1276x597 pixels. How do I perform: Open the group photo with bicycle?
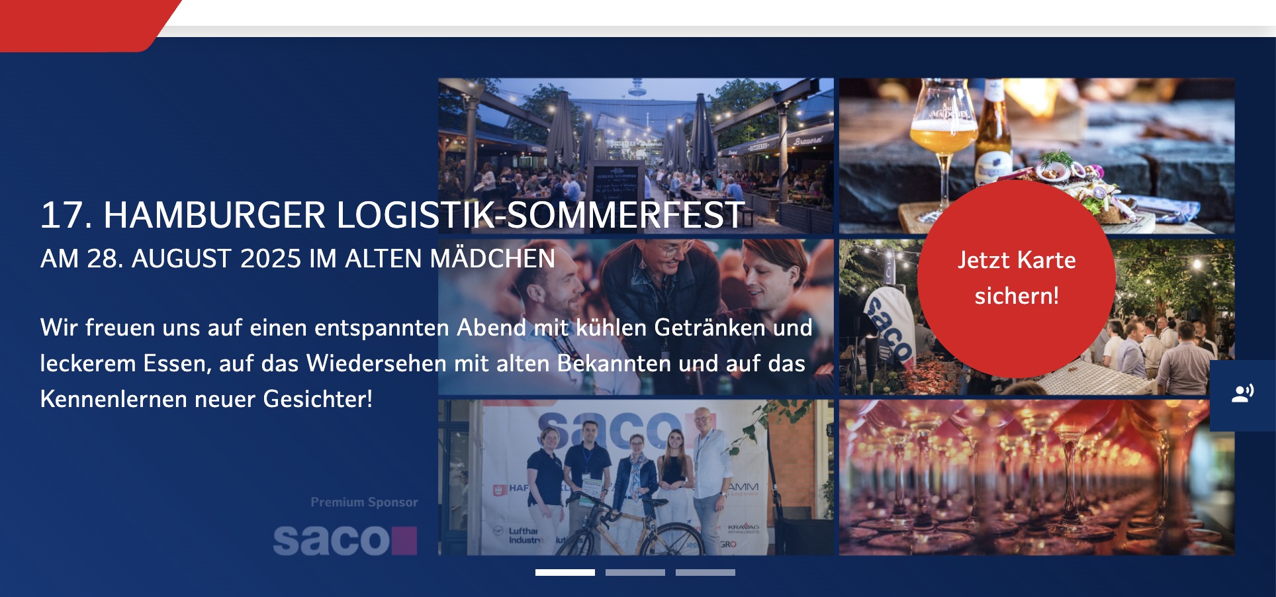click(x=636, y=477)
